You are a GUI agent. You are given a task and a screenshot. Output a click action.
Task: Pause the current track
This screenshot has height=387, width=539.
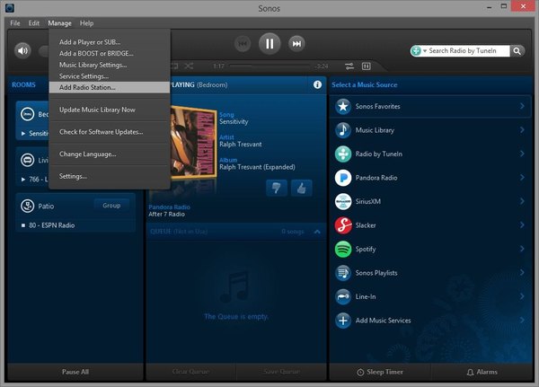click(x=269, y=44)
